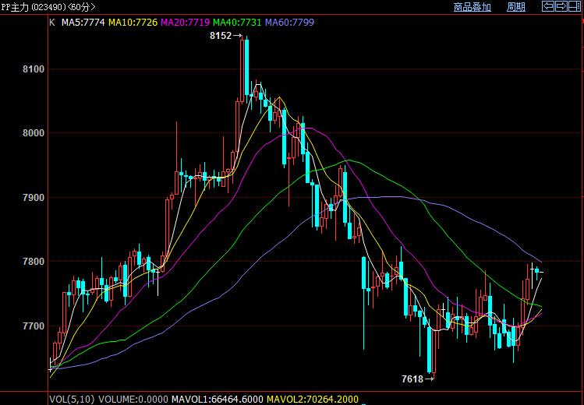584x405 pixels.
Task: Click the MAVOL1:66464.6000 value
Action: pos(217,400)
